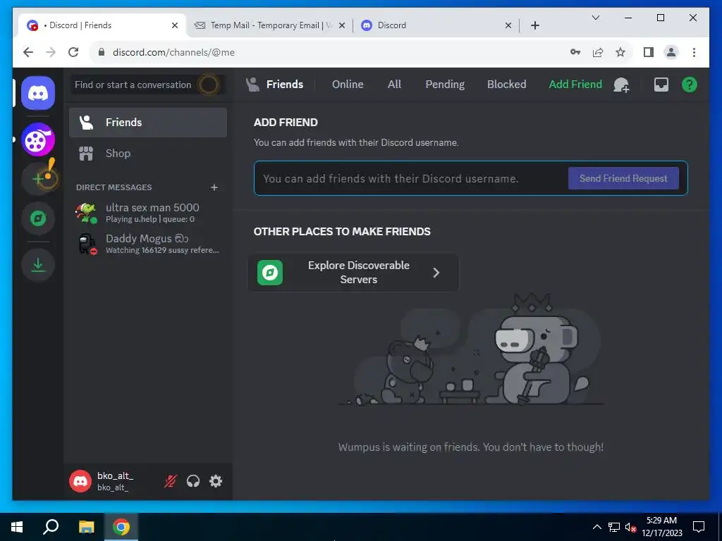Image resolution: width=722 pixels, height=541 pixels.
Task: Go back in browser history
Action: (x=28, y=52)
